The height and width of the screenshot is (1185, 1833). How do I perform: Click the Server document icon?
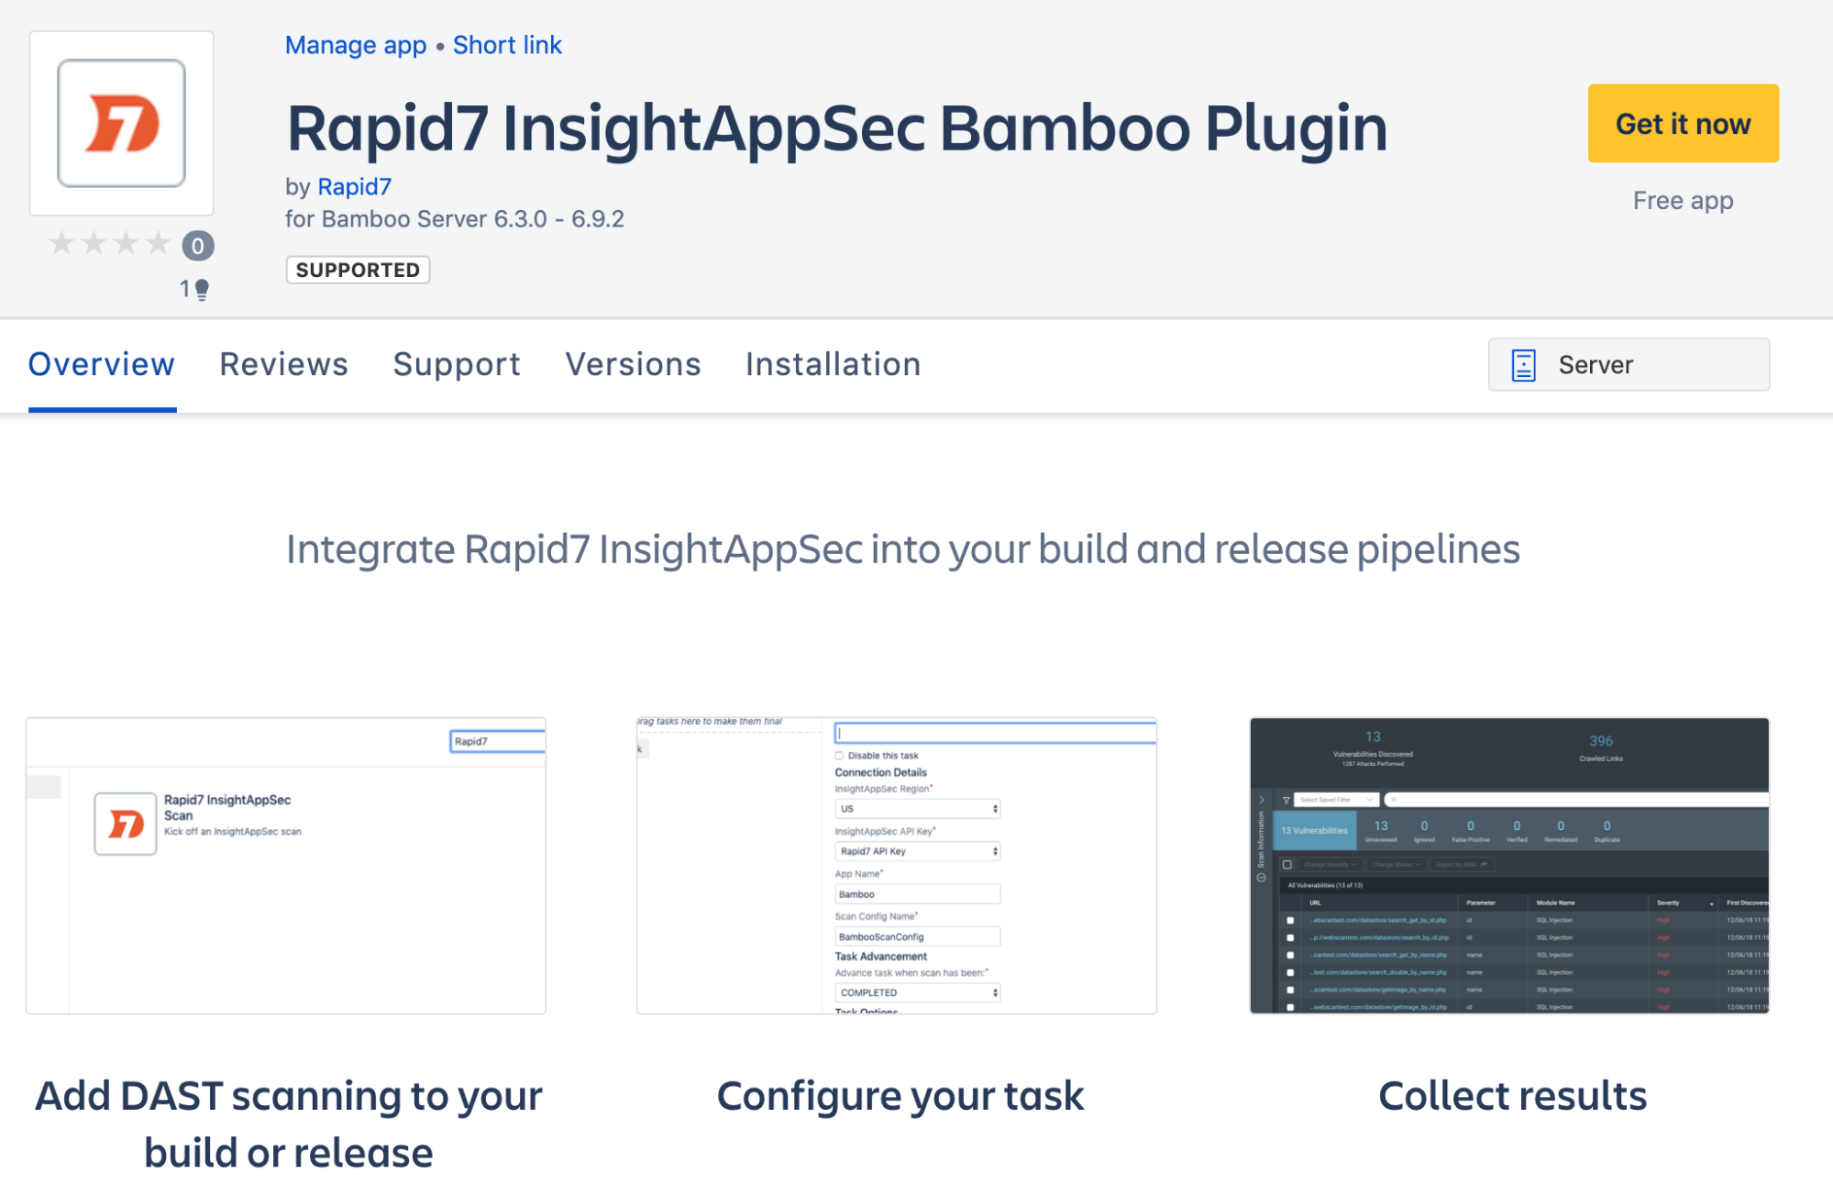click(x=1523, y=365)
